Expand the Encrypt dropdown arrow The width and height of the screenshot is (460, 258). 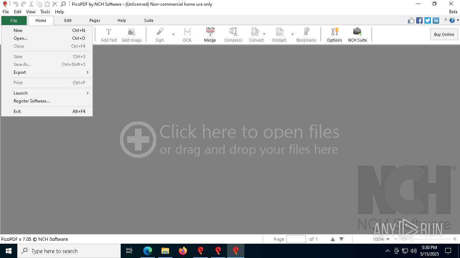[x=293, y=34]
